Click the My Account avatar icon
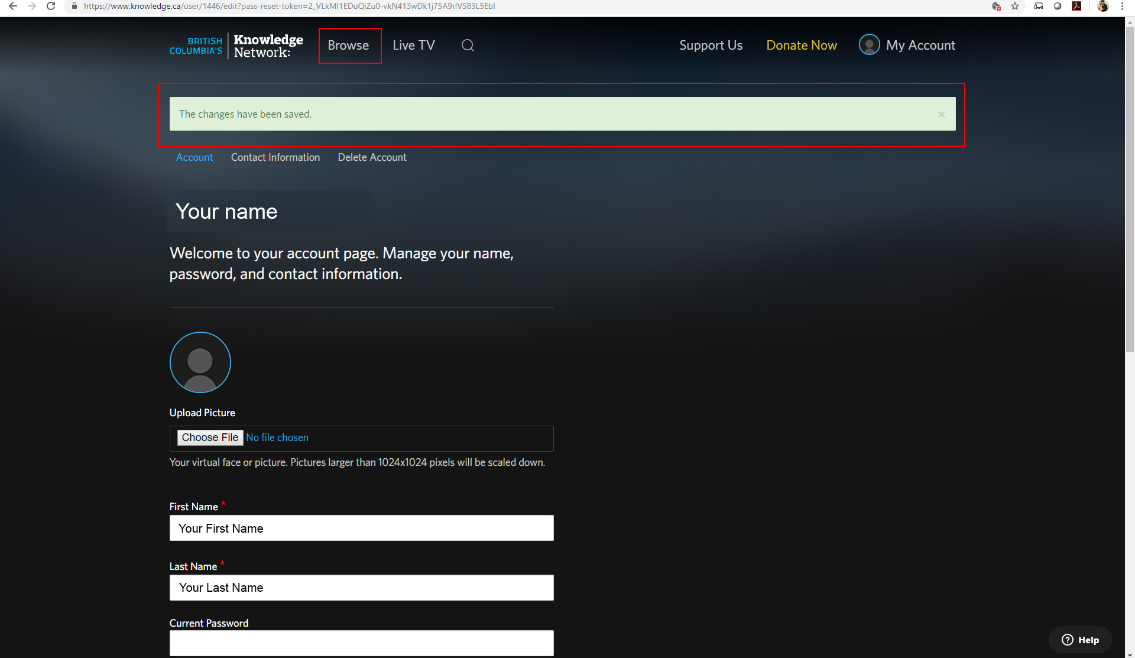Screen dimensions: 1135x658 click(869, 45)
